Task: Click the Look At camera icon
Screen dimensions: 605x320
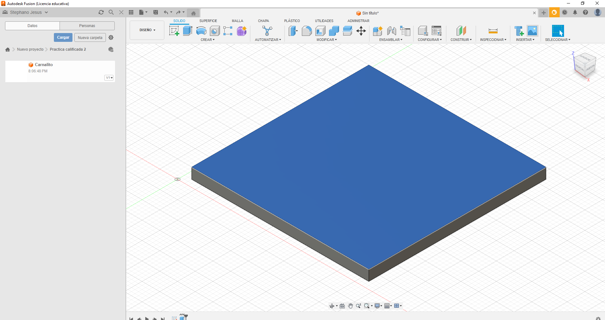Action: (x=342, y=306)
